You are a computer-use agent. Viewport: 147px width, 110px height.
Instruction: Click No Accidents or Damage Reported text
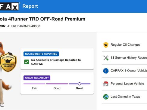[56, 62]
